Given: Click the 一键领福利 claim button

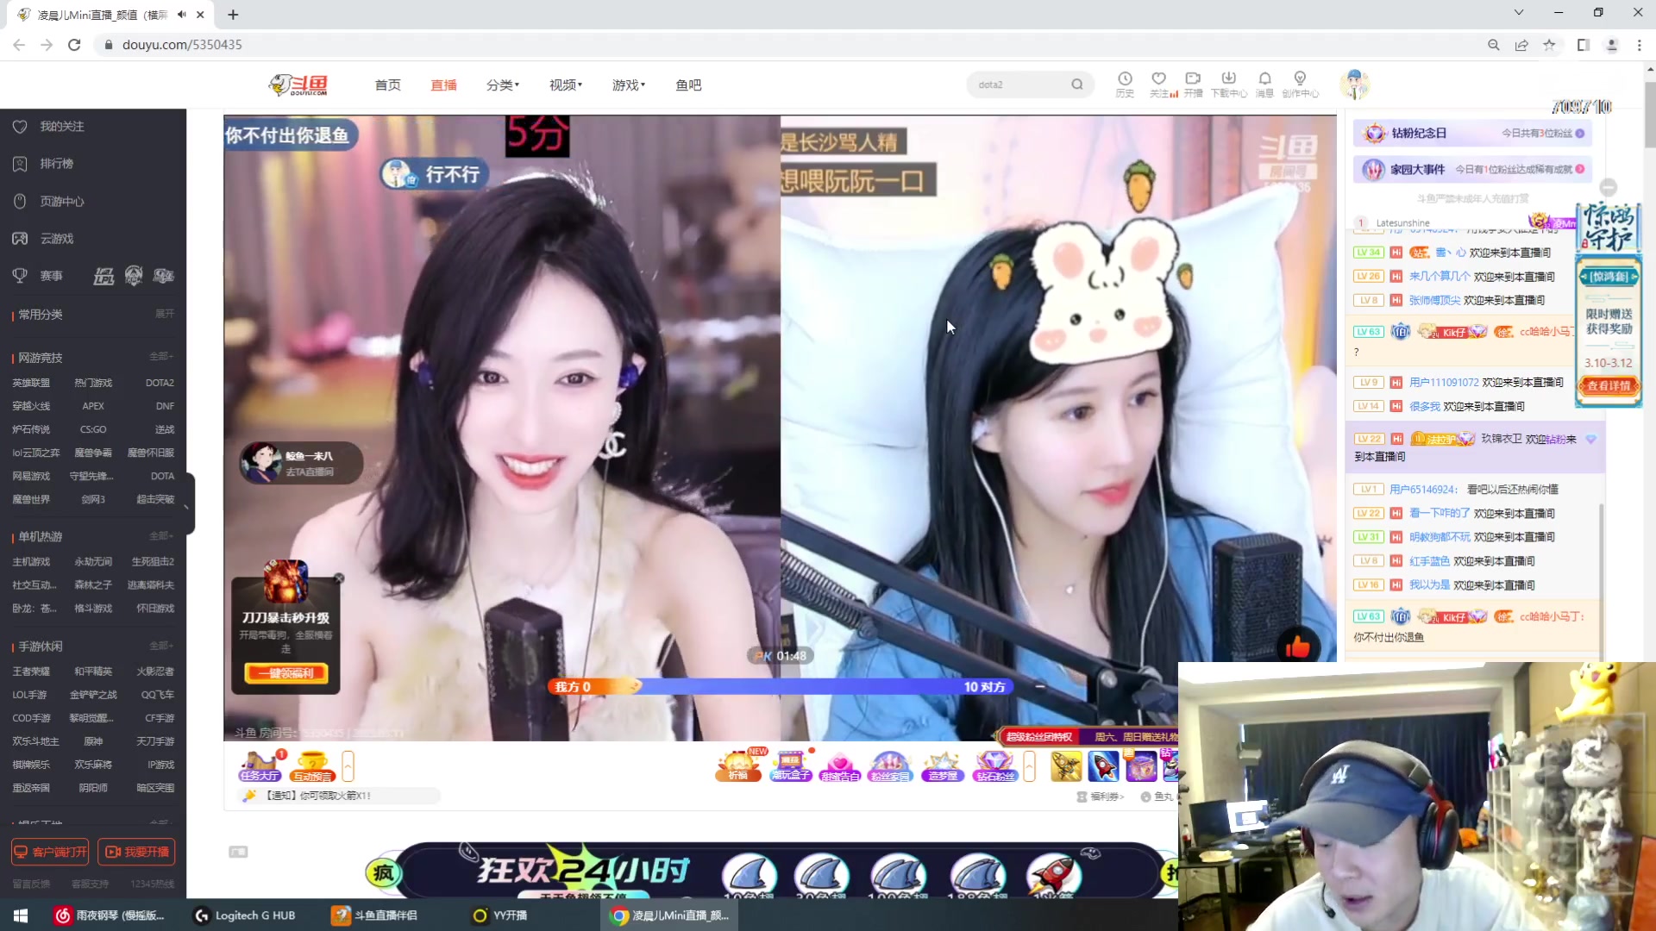Looking at the screenshot, I should pyautogui.click(x=285, y=672).
